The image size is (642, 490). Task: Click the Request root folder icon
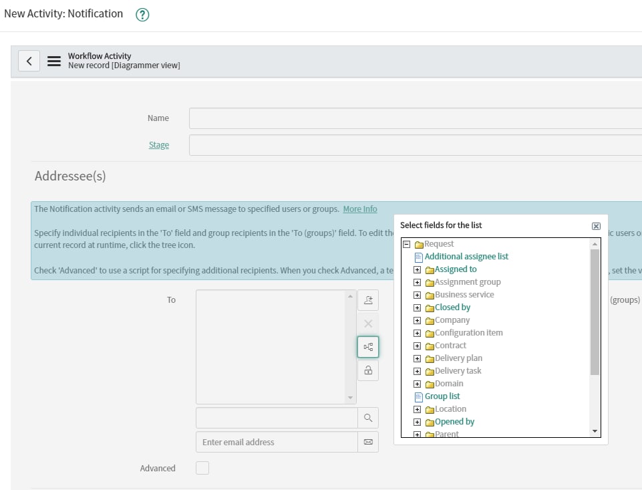point(419,245)
